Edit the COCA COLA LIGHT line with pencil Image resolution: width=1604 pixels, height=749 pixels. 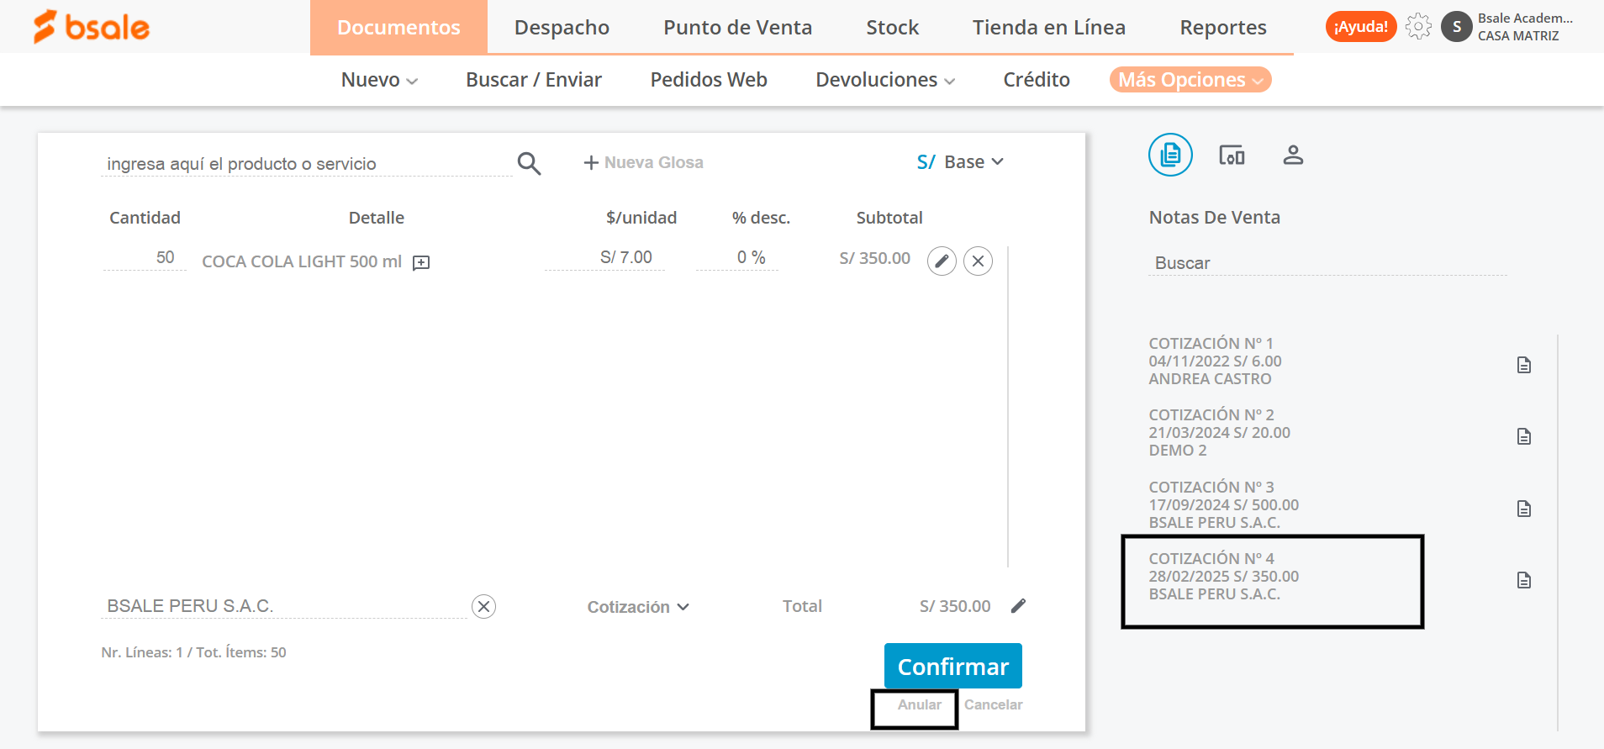coord(942,261)
